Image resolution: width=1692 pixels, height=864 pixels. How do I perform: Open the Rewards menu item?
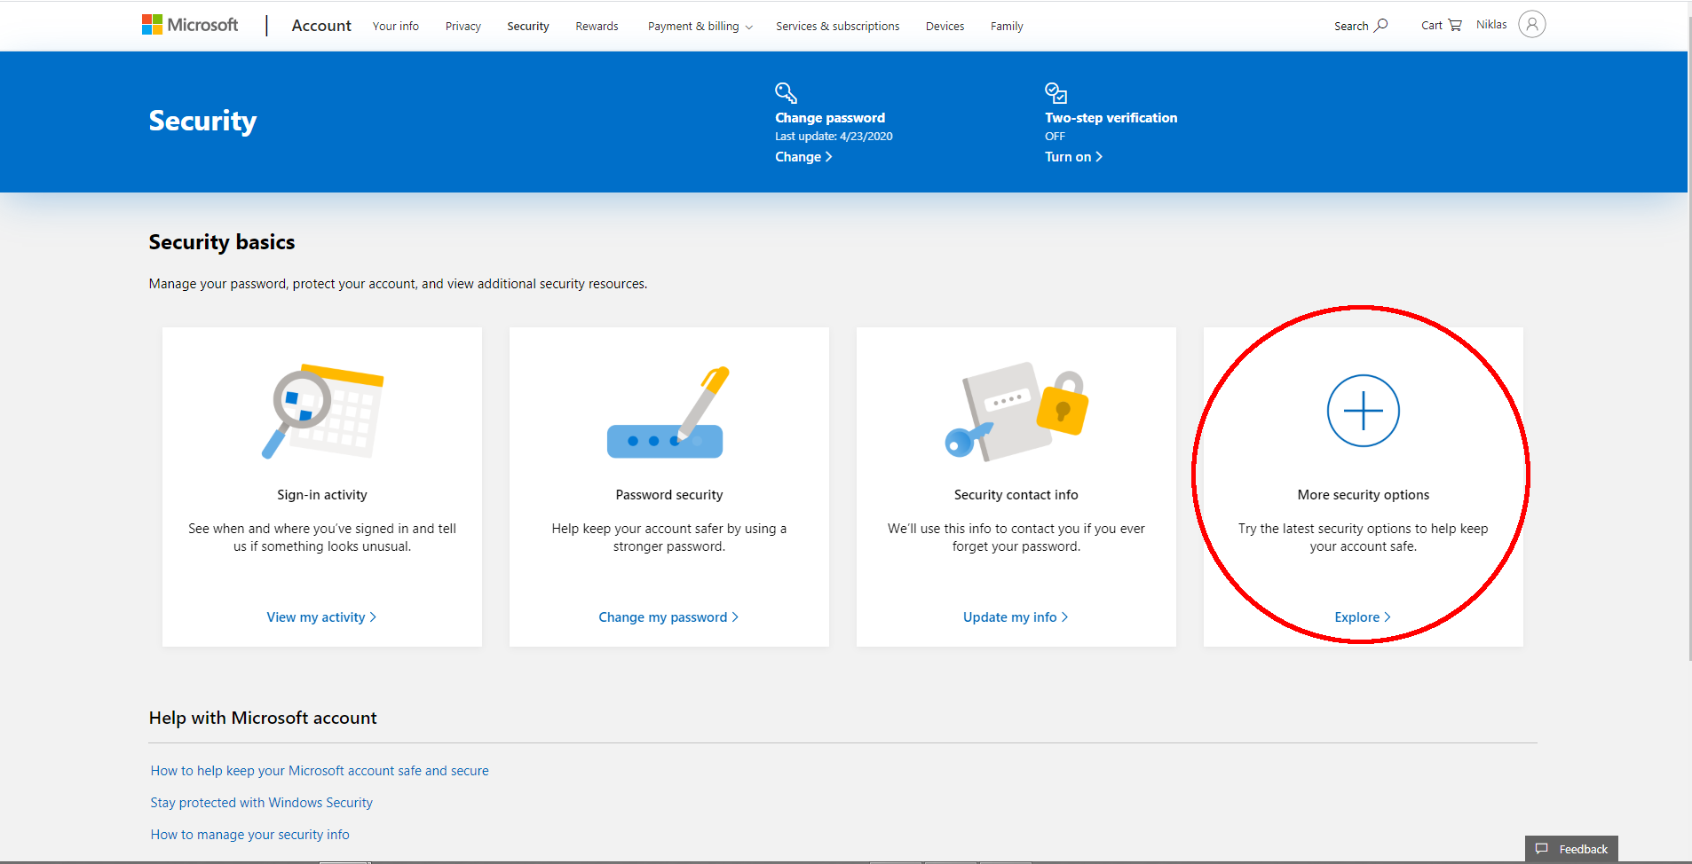[x=597, y=26]
